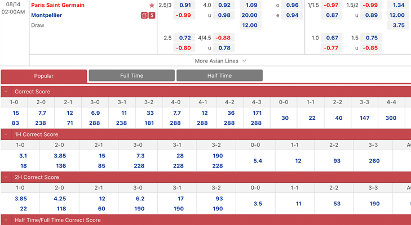
Task: Select first-half under 1.5 odds -0.85
Action: coord(371,48)
